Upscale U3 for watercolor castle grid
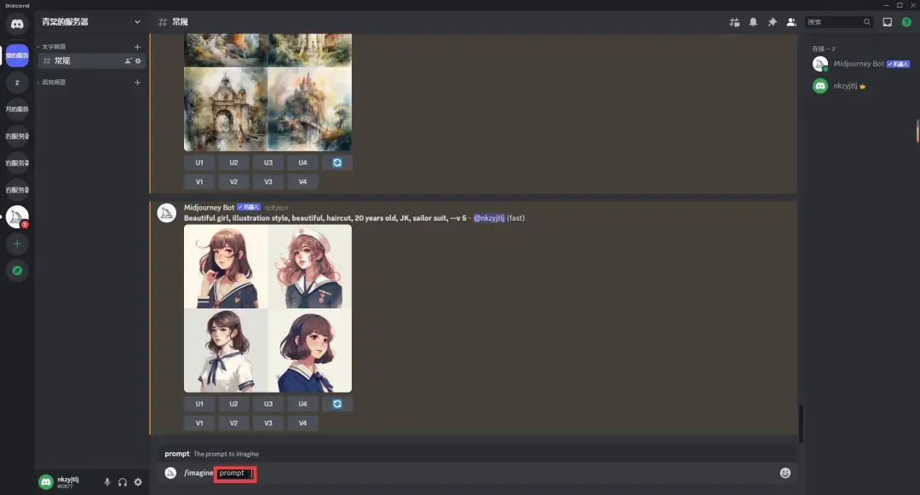The image size is (920, 495). (x=268, y=163)
